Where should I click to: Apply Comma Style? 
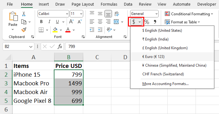pos(155,22)
